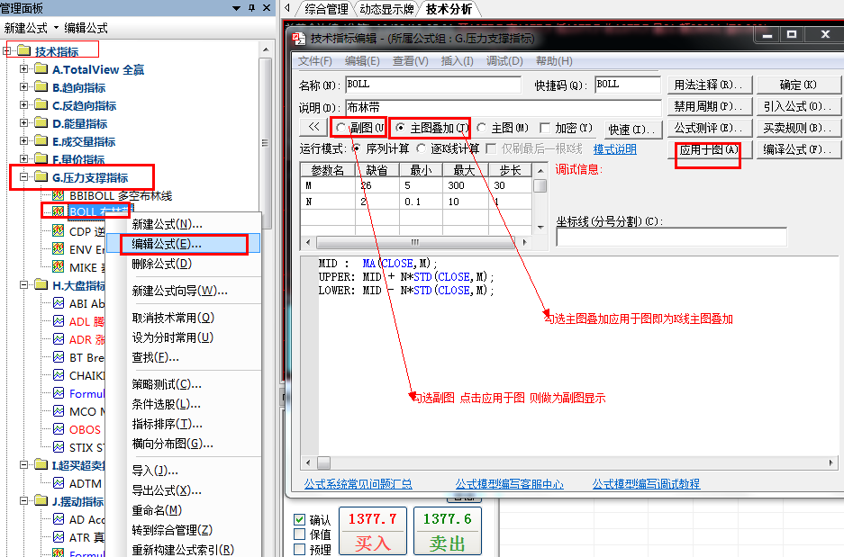Click the red ADL indicator icon
844x557 pixels.
[59, 321]
